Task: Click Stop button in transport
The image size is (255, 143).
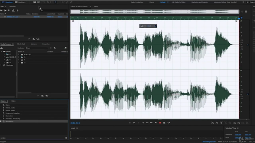Action: (129, 123)
